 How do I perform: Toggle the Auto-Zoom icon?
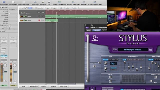pos(35,2)
